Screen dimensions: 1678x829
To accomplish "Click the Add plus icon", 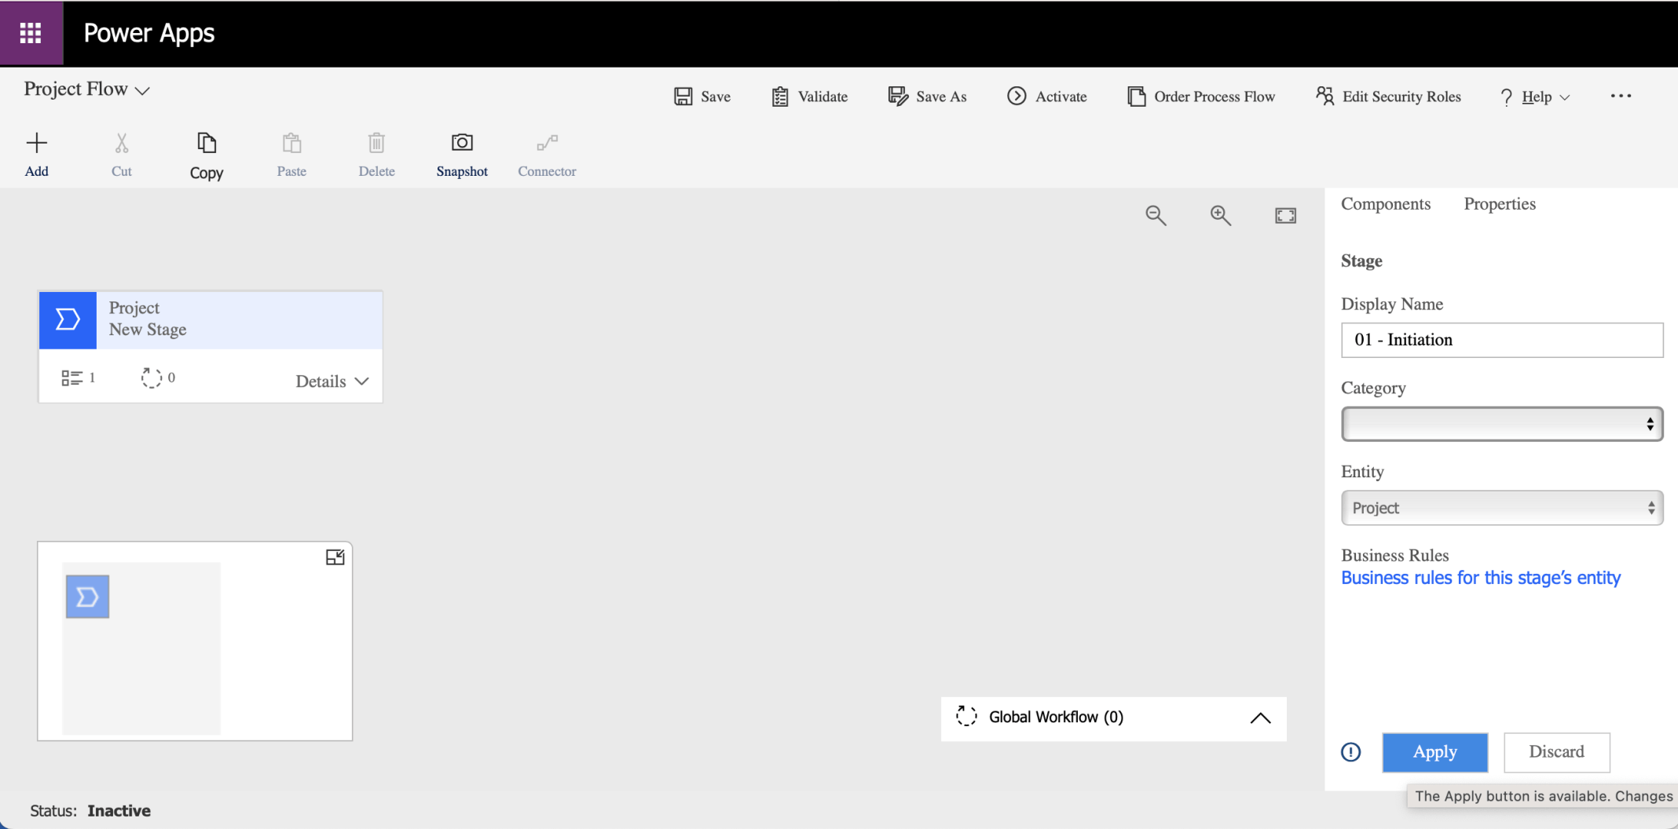I will coord(37,143).
